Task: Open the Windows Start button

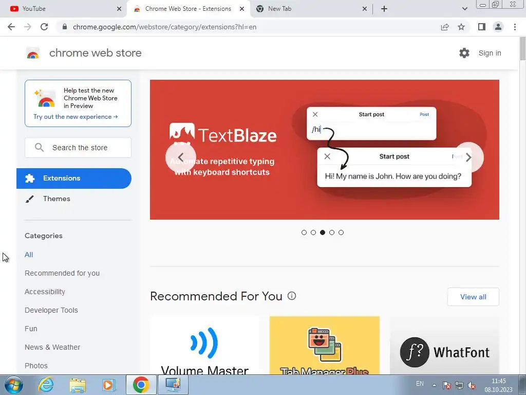Action: (x=13, y=385)
